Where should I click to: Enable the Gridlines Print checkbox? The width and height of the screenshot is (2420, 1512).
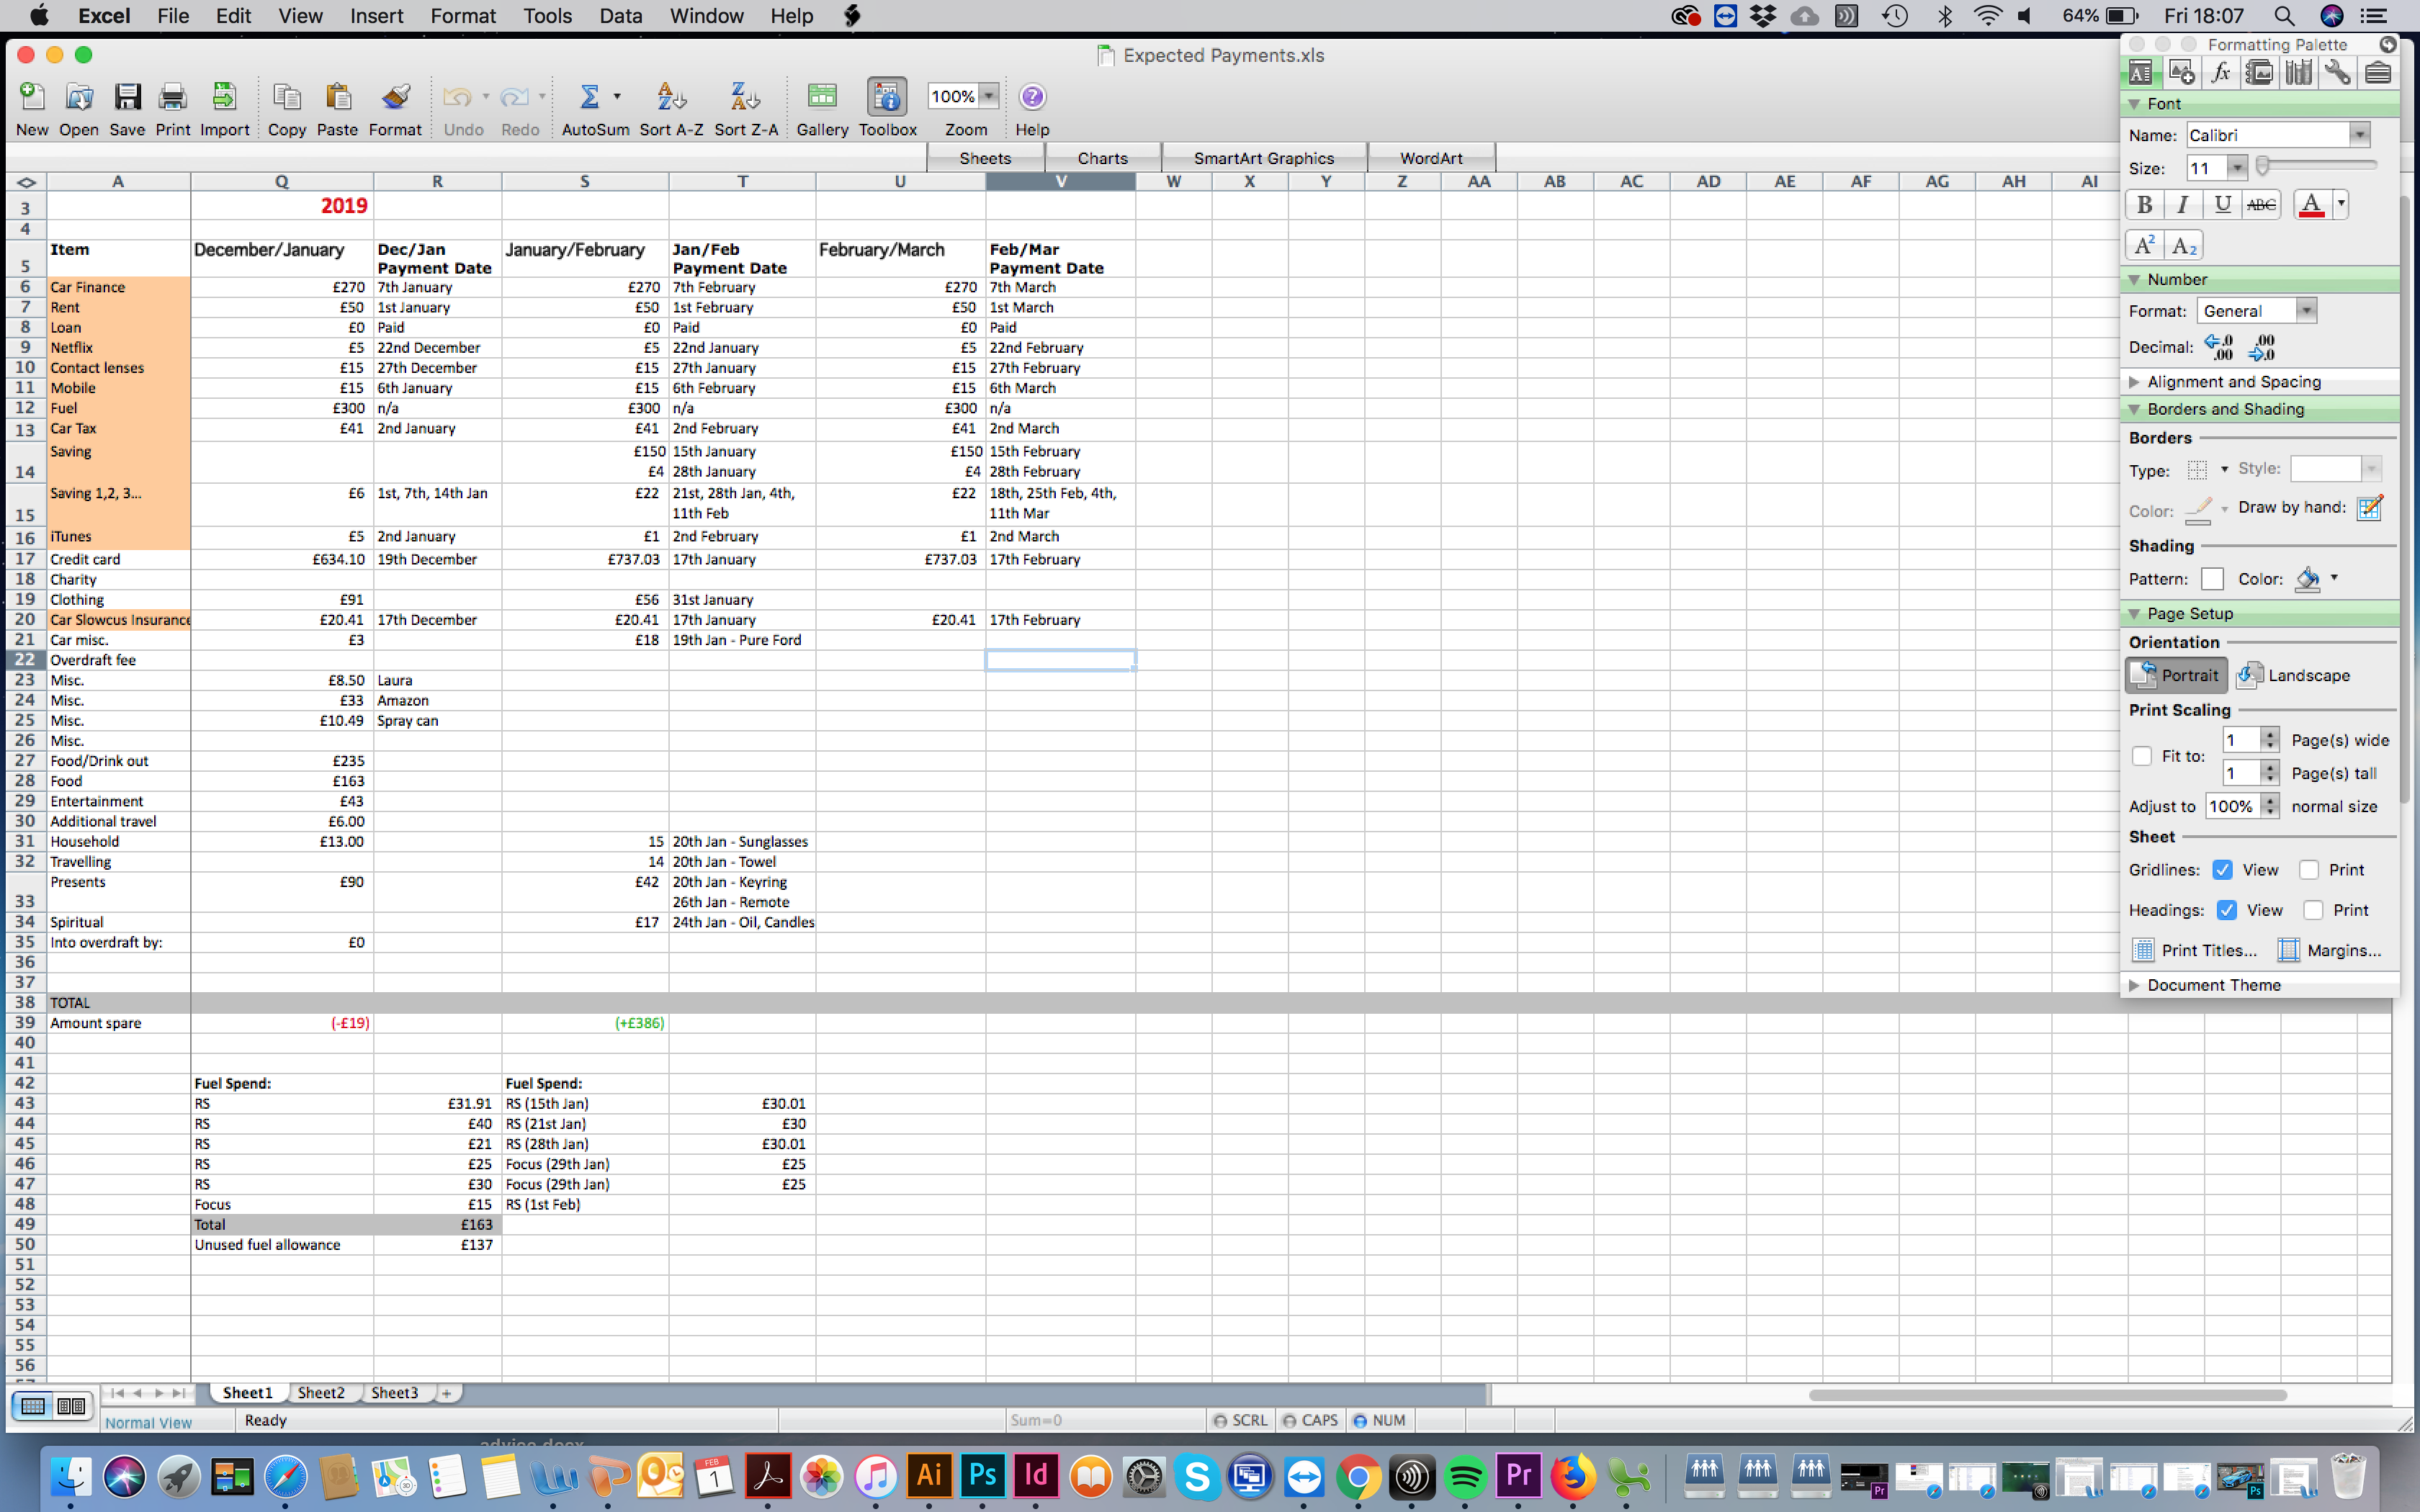tap(2309, 870)
